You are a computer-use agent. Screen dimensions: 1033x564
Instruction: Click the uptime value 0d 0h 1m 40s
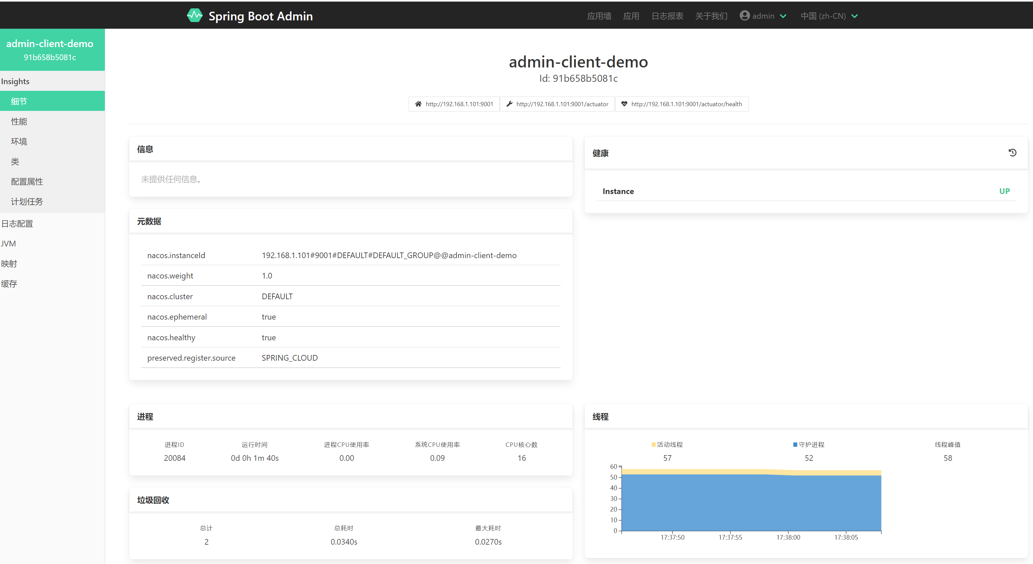[x=255, y=458]
